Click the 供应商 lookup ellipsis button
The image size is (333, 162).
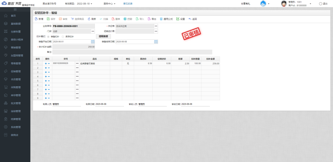pos(156,26)
